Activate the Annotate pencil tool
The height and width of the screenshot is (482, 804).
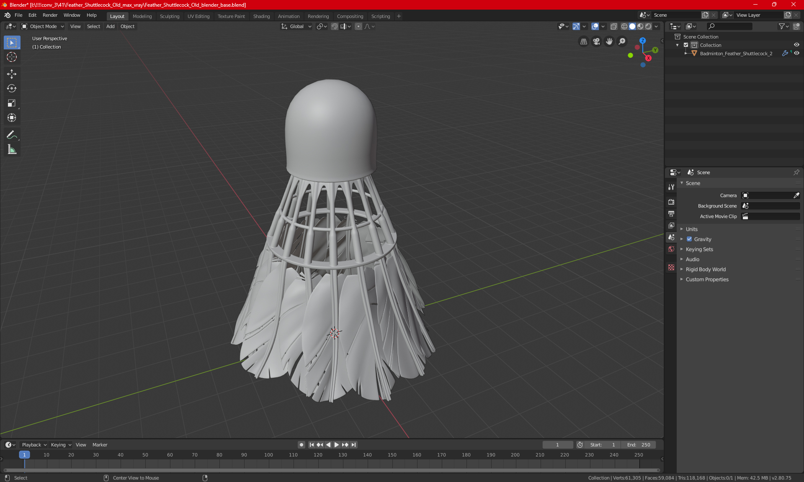pyautogui.click(x=12, y=135)
